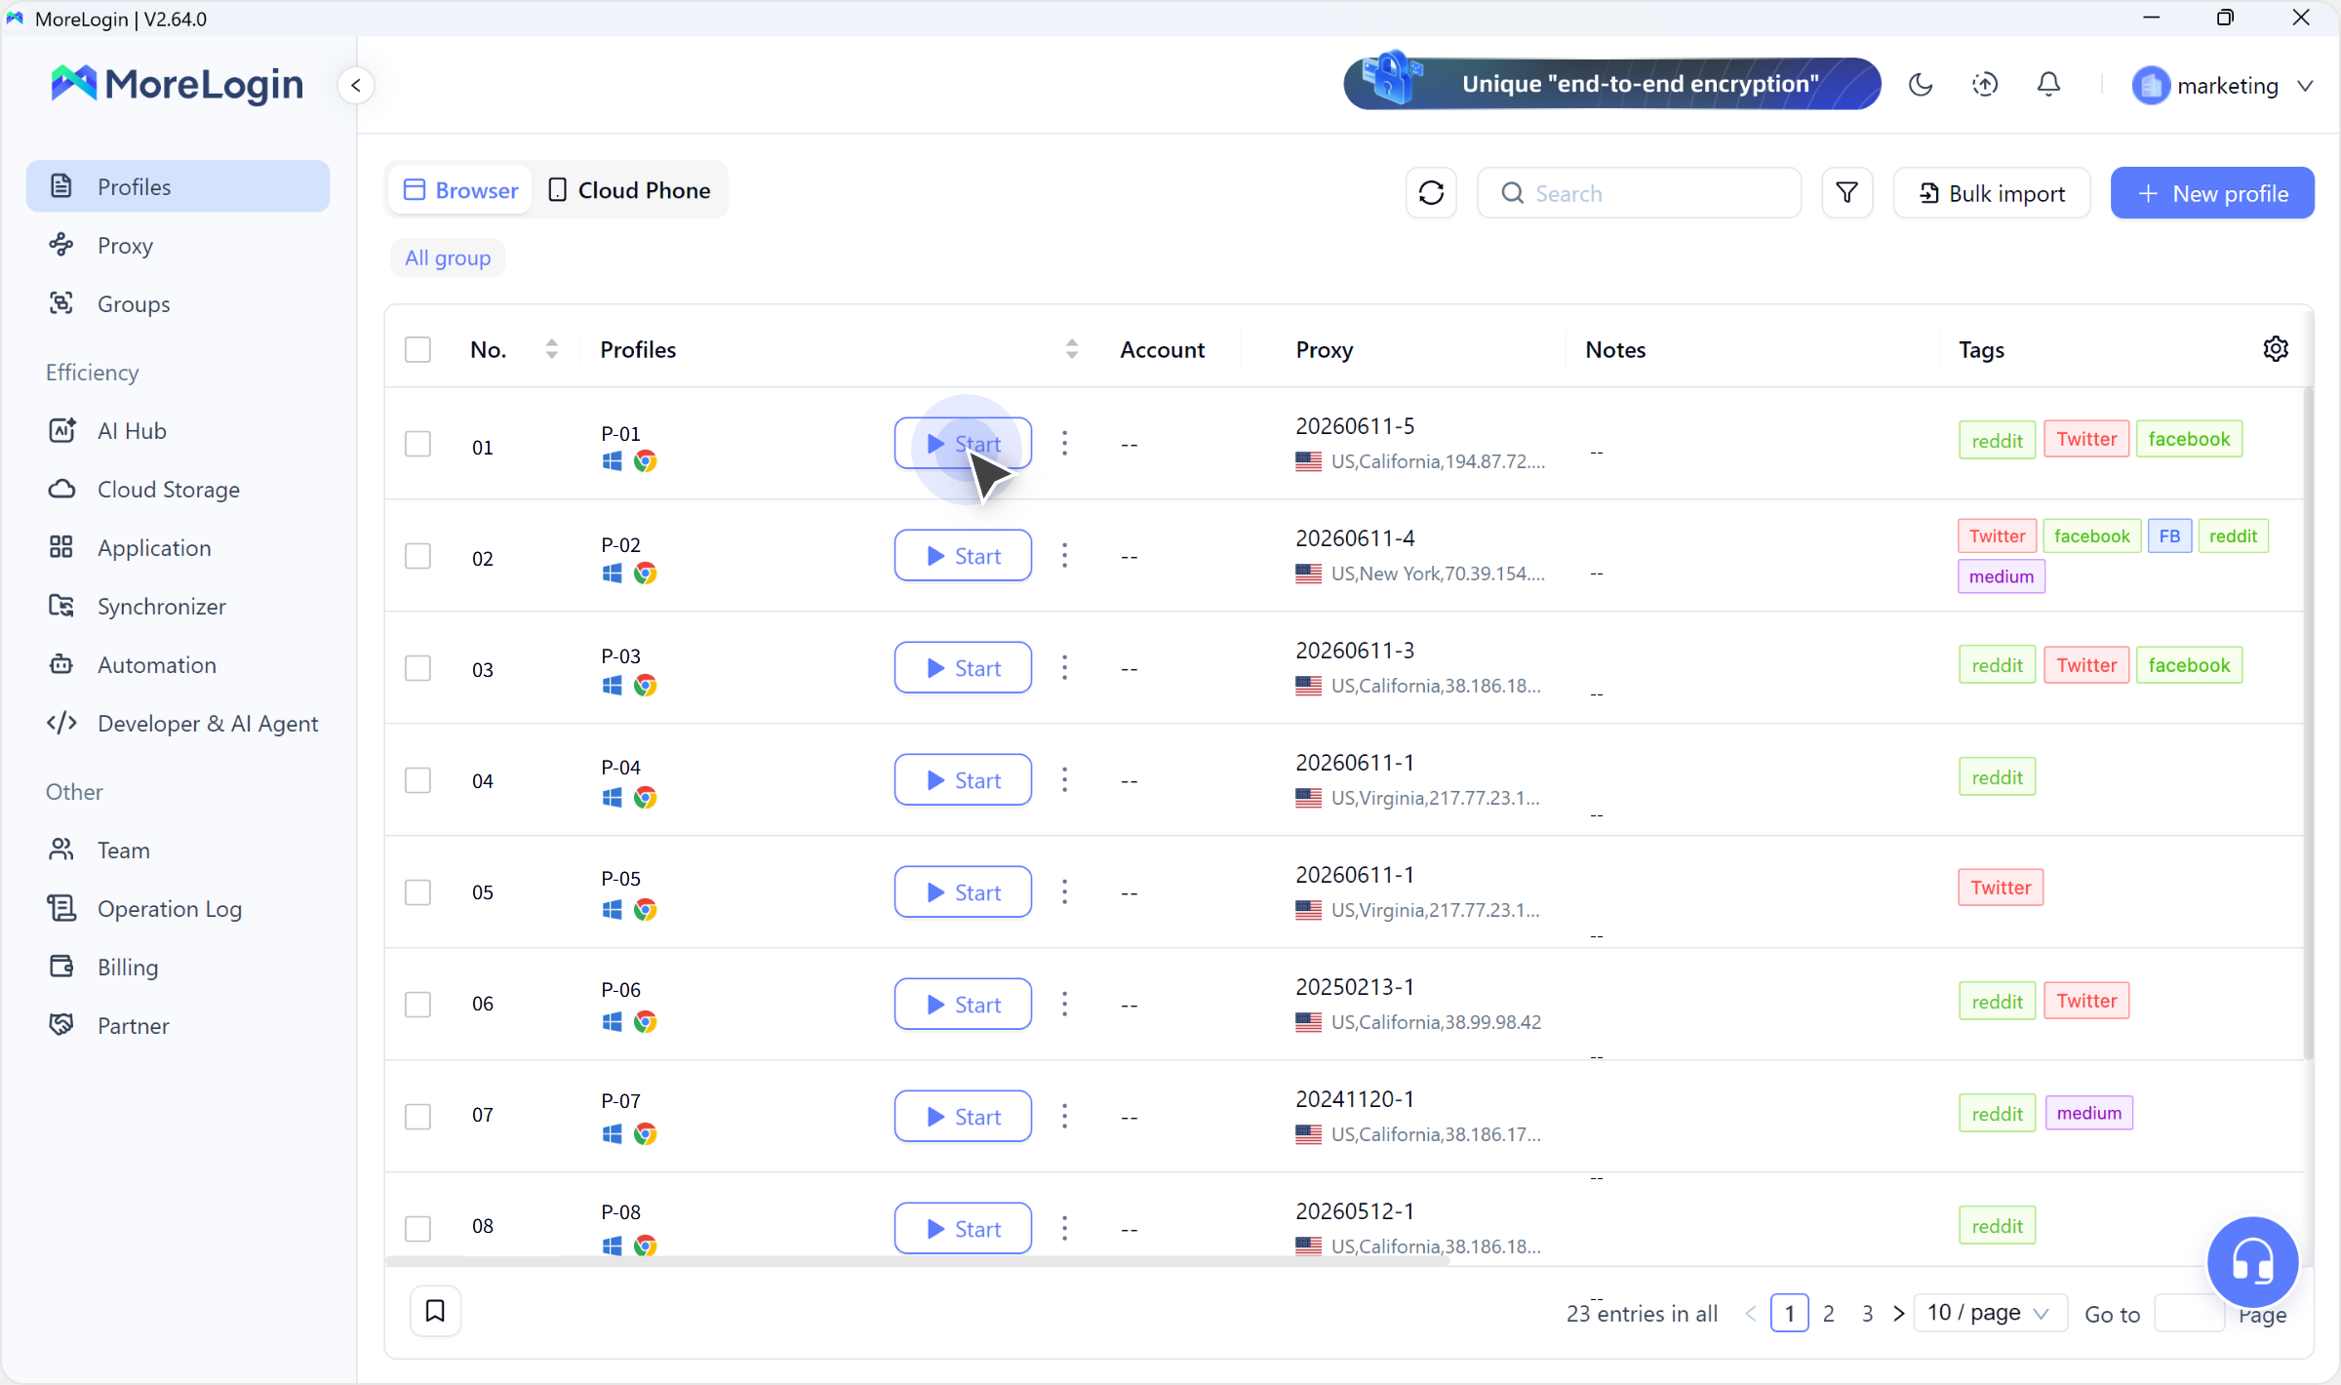Start profile P-01
Screen dimensions: 2341x1385
963,444
